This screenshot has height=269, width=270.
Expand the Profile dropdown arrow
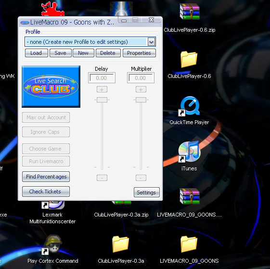point(151,42)
